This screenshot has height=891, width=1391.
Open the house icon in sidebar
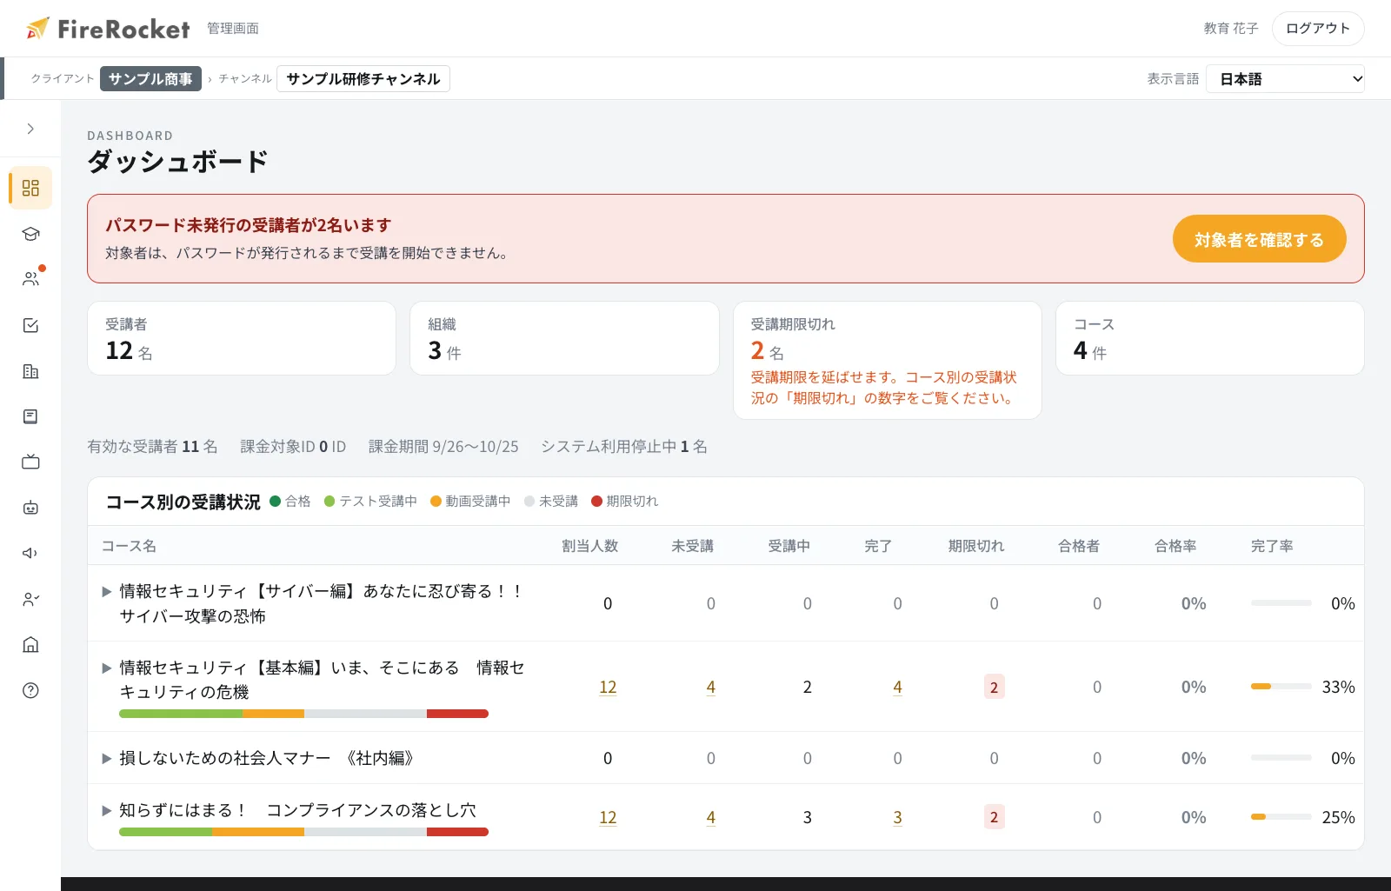pos(30,644)
